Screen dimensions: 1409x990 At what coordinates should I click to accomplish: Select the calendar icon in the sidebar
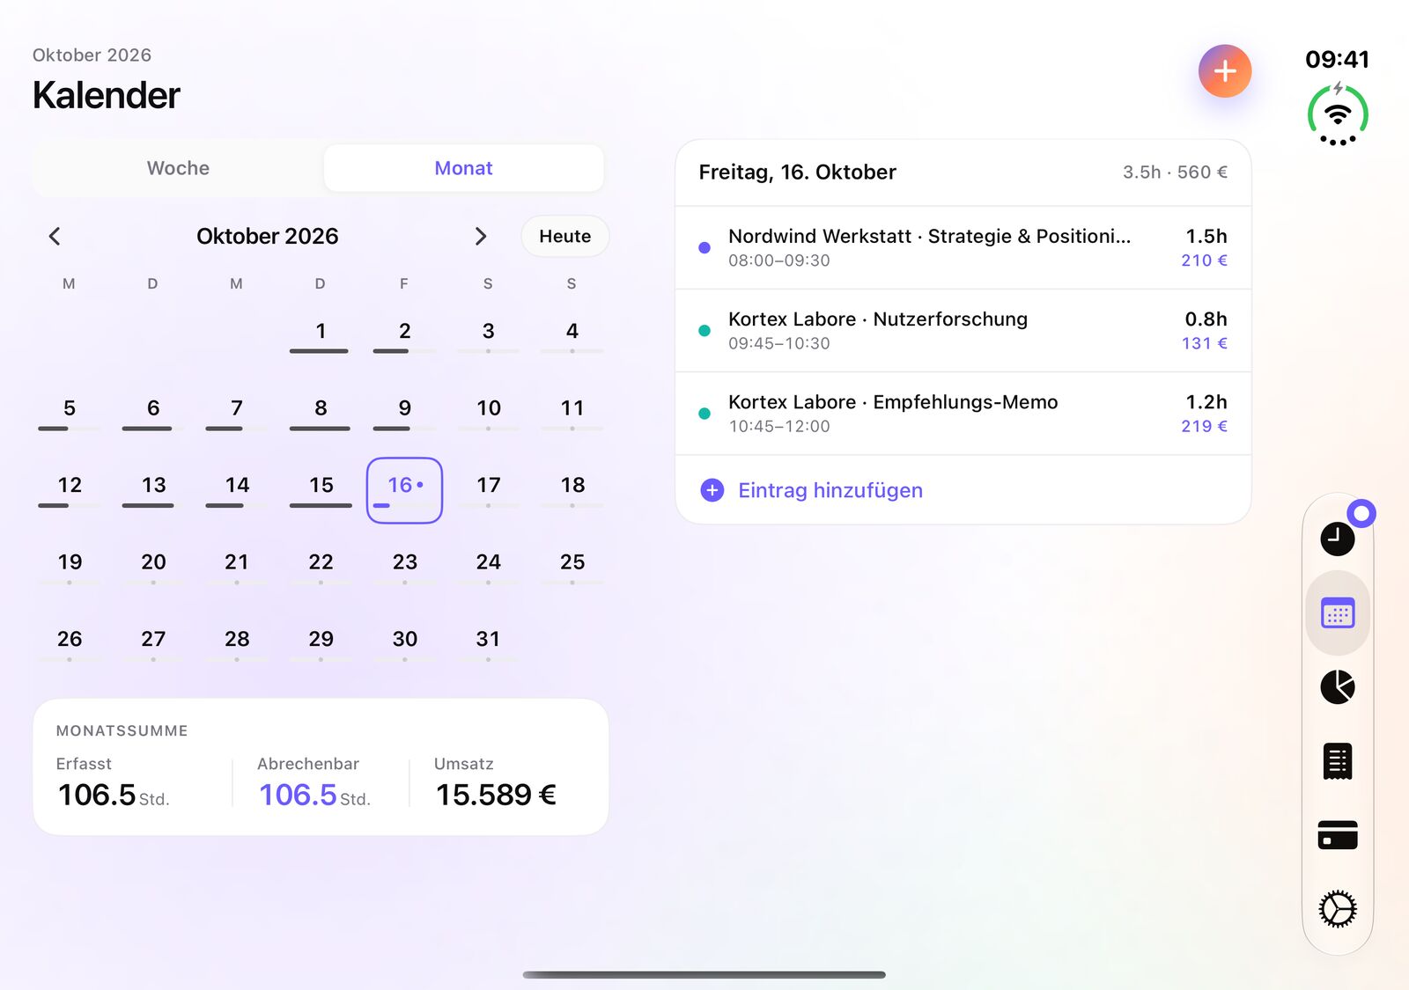[x=1337, y=612]
